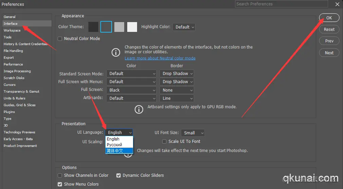
Task: Choose 简体中文 in the language list
Action: [119, 151]
